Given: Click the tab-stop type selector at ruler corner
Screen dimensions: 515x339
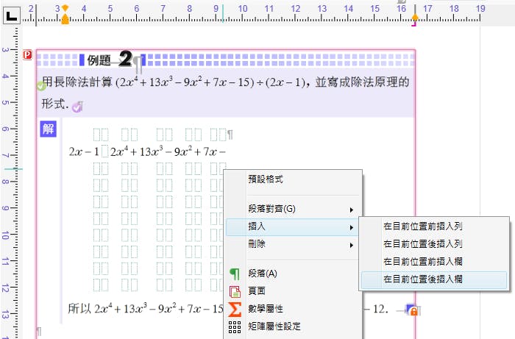Looking at the screenshot, I should tap(12, 14).
